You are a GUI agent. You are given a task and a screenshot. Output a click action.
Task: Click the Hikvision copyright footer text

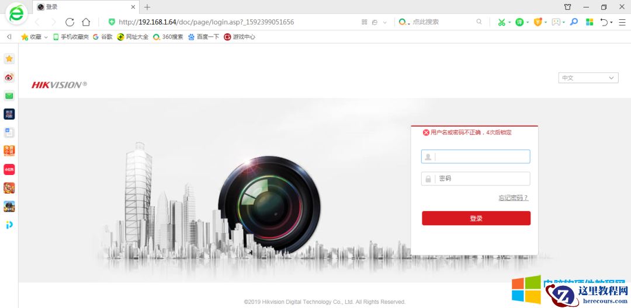325,302
